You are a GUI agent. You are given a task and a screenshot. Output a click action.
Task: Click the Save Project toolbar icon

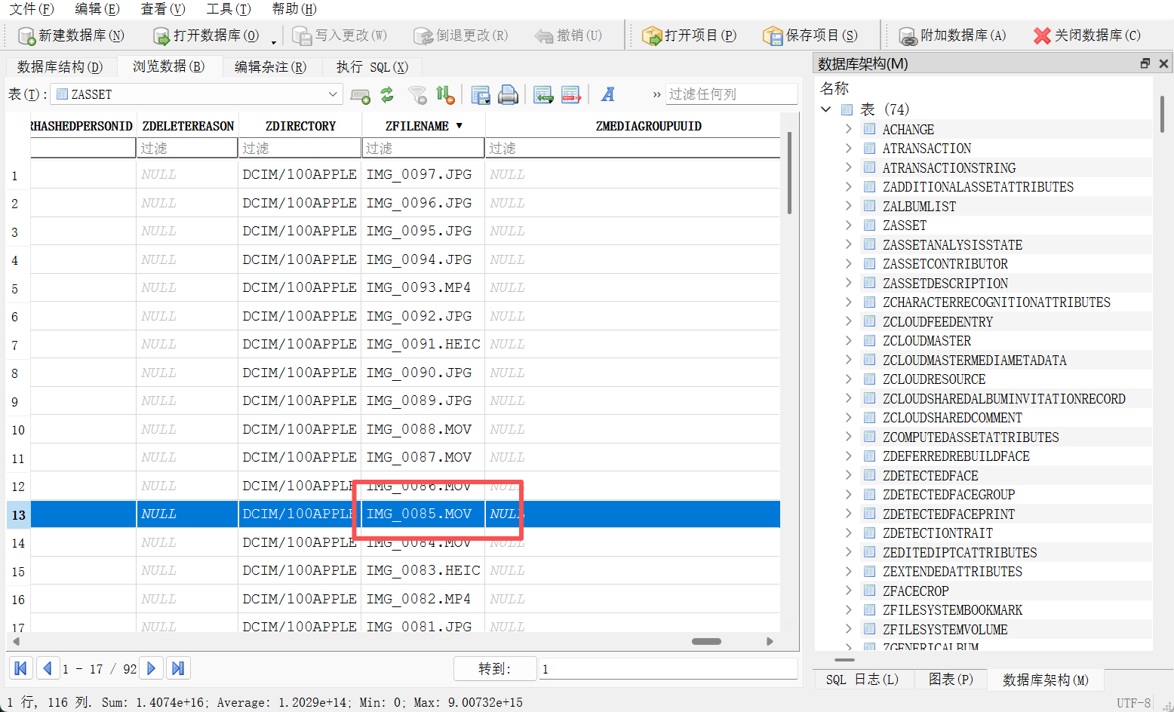(x=773, y=36)
